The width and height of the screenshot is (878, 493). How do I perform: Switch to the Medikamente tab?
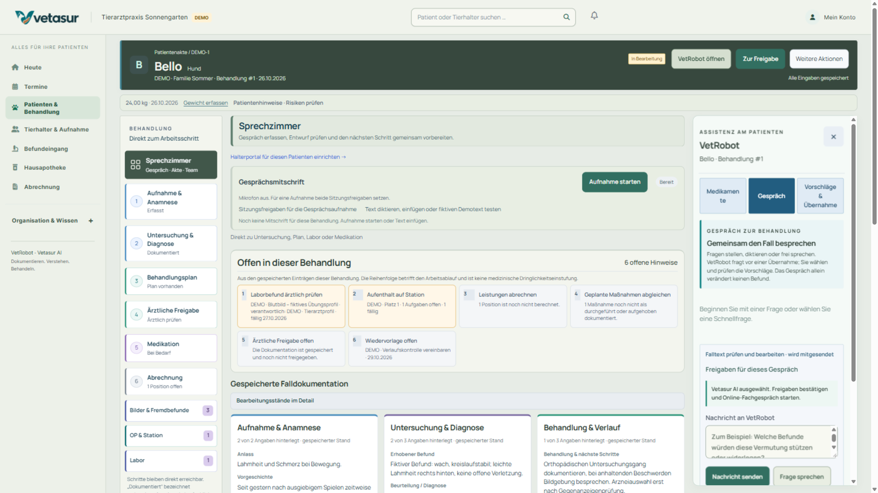click(x=723, y=196)
